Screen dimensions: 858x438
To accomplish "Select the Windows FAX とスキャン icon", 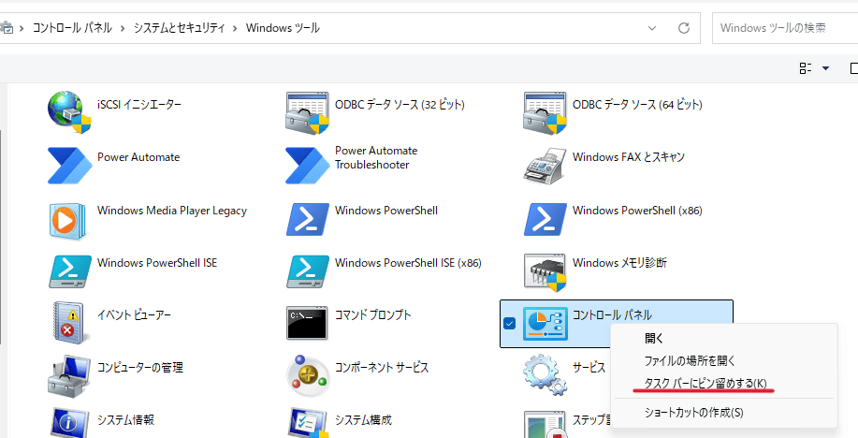I will click(545, 165).
